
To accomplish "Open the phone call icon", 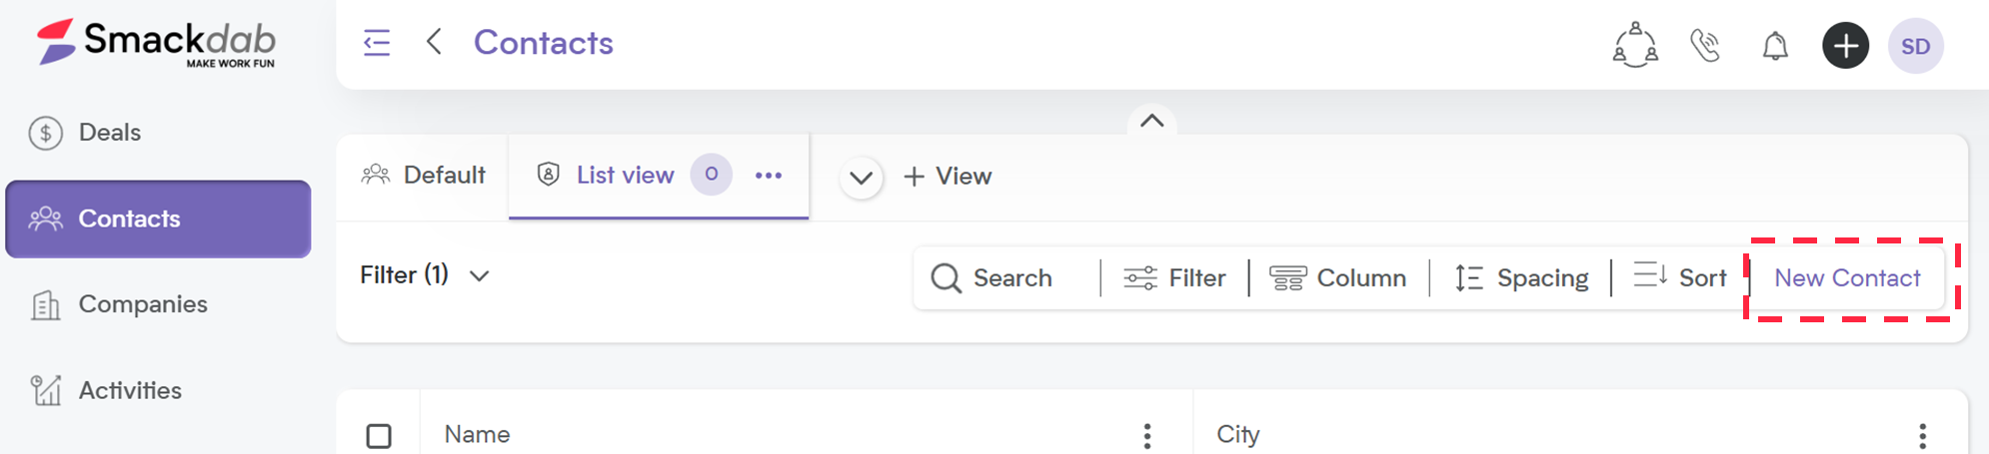I will click(1705, 45).
